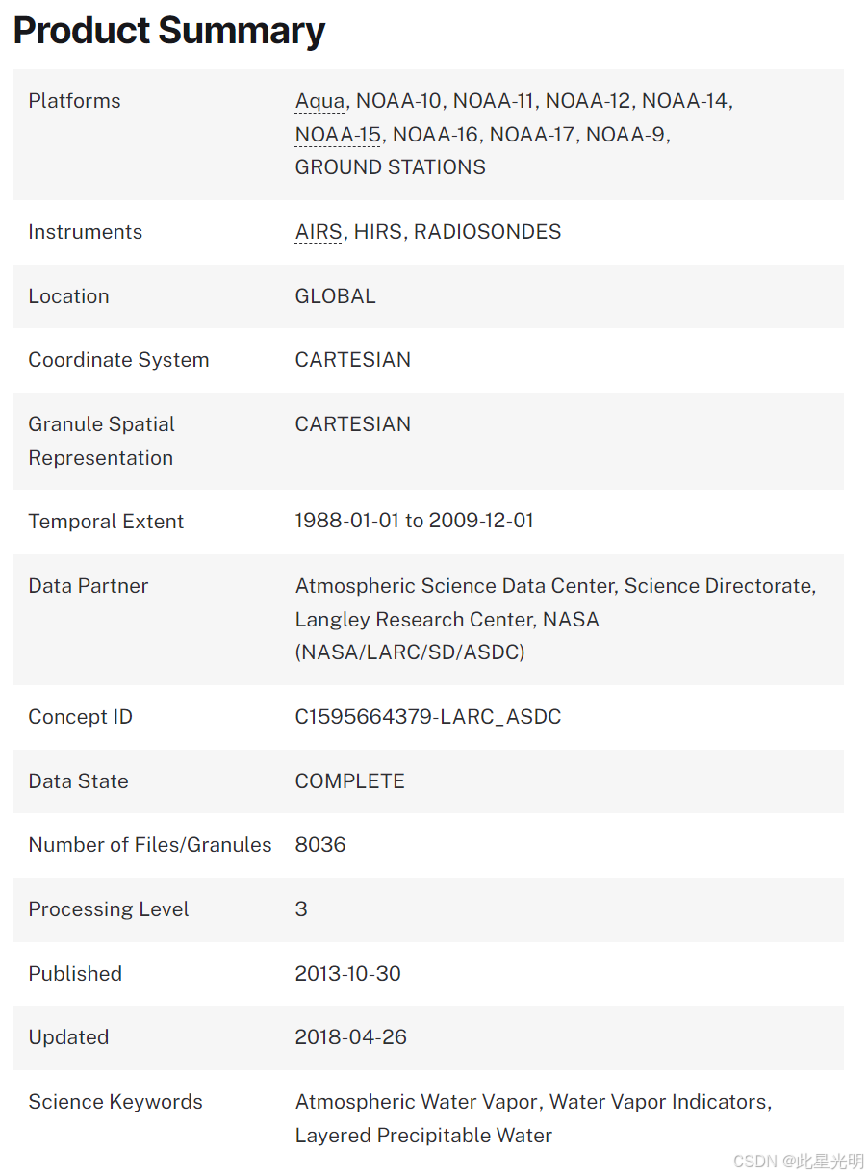Screen dimensions: 868x1176
Task: Click the Layered Precipitable Water keyword
Action: [423, 1136]
